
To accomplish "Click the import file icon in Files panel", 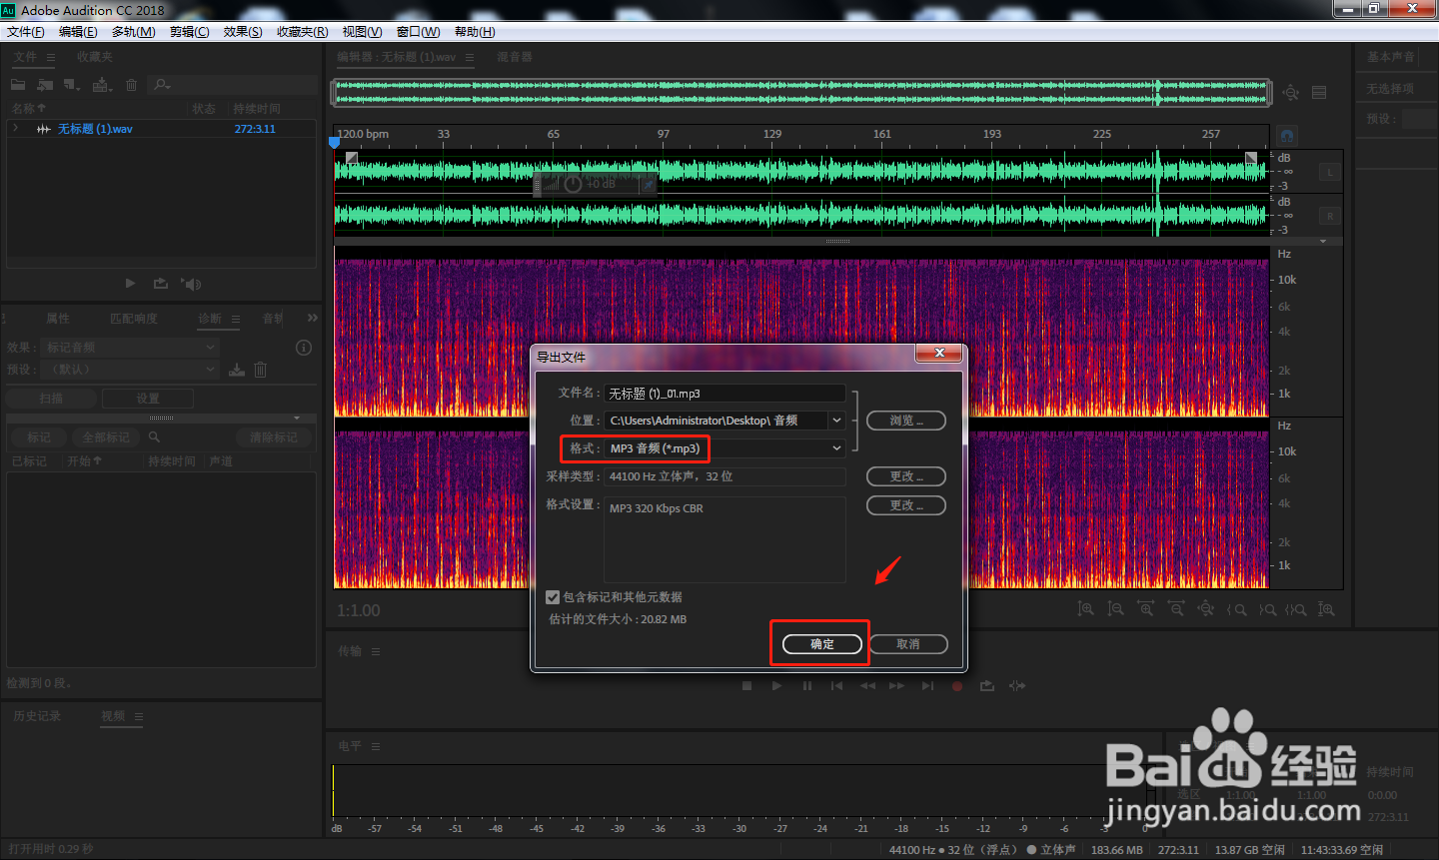I will point(45,85).
